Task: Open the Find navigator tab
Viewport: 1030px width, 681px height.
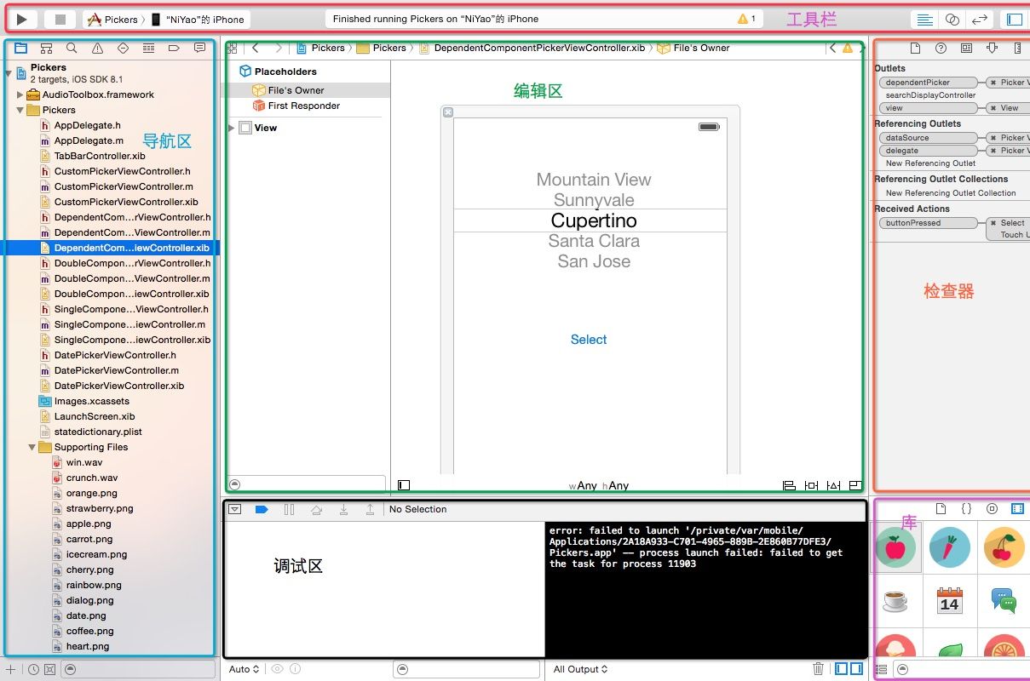Action: tap(72, 49)
